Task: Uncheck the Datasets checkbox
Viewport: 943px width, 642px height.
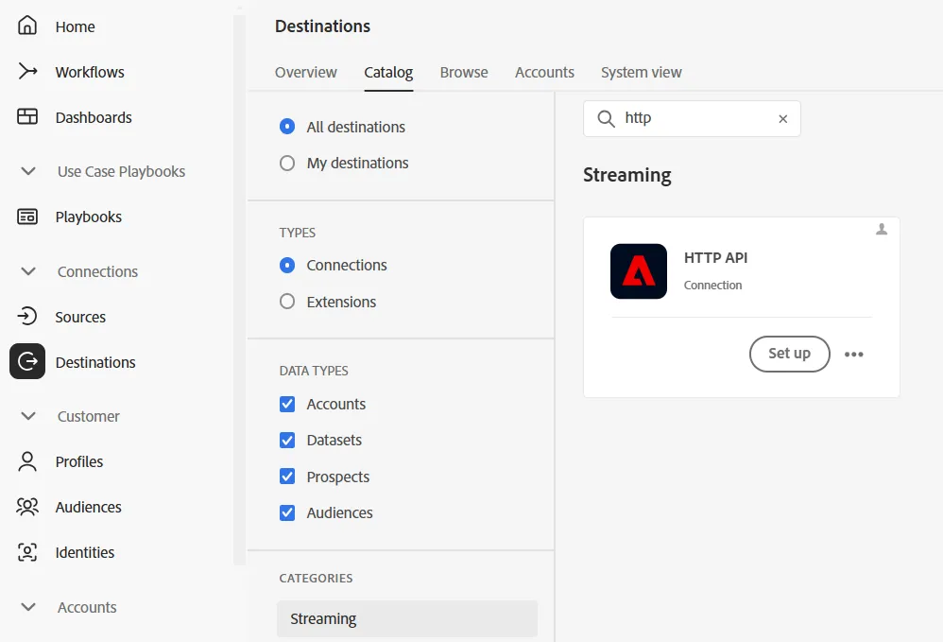Action: pyautogui.click(x=287, y=440)
